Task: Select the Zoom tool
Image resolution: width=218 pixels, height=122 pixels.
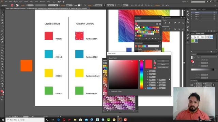Action: click(x=2, y=86)
